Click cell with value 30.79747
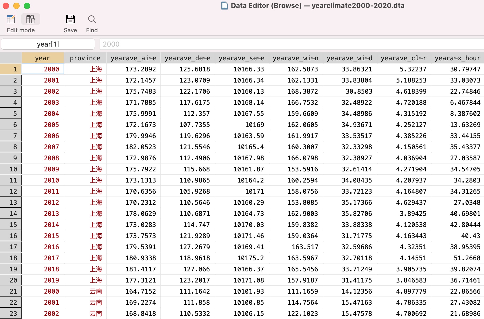The height and width of the screenshot is (319, 484). (x=458, y=69)
